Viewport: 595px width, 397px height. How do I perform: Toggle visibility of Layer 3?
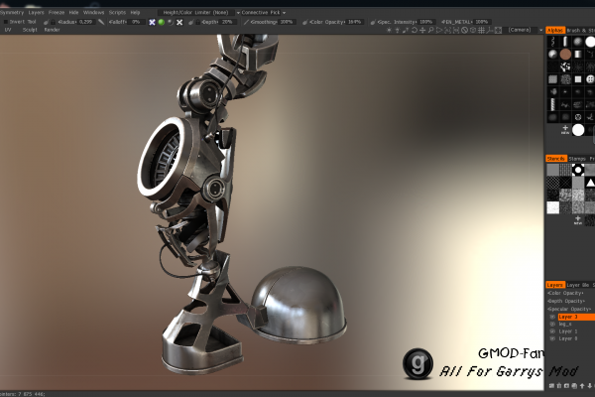(552, 317)
